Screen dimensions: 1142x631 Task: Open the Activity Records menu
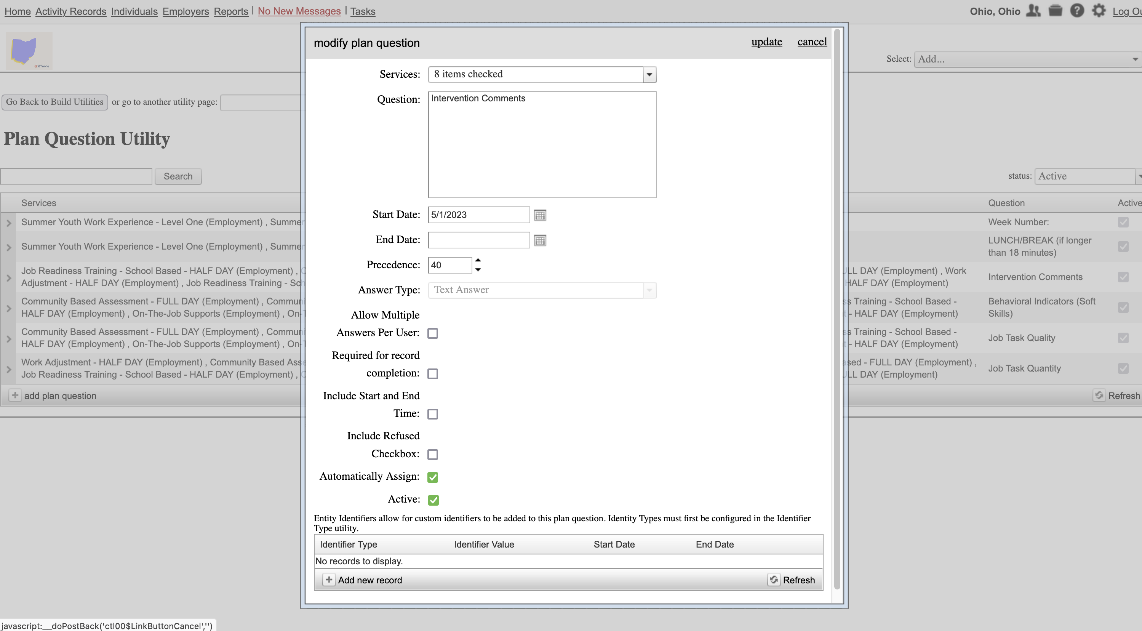(x=70, y=11)
